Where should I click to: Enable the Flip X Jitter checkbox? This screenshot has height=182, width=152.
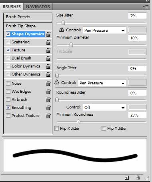tap(56, 129)
